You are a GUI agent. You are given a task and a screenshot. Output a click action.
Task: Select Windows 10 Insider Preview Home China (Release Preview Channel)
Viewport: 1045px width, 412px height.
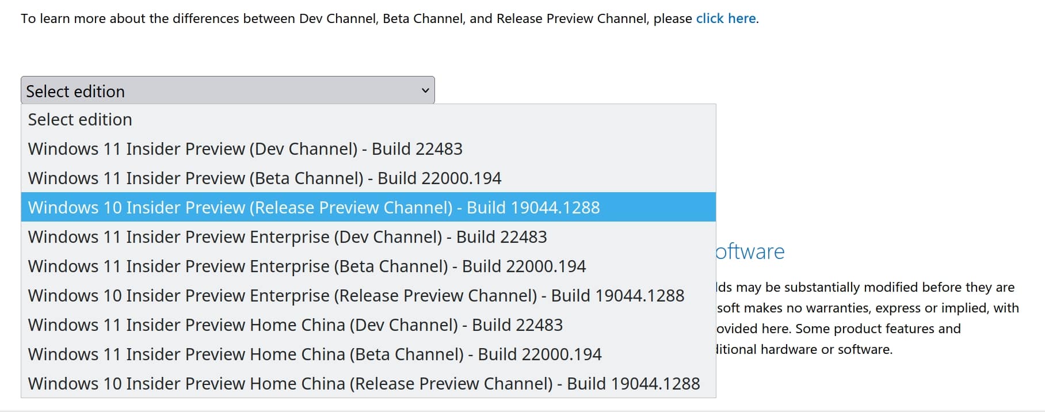click(368, 384)
